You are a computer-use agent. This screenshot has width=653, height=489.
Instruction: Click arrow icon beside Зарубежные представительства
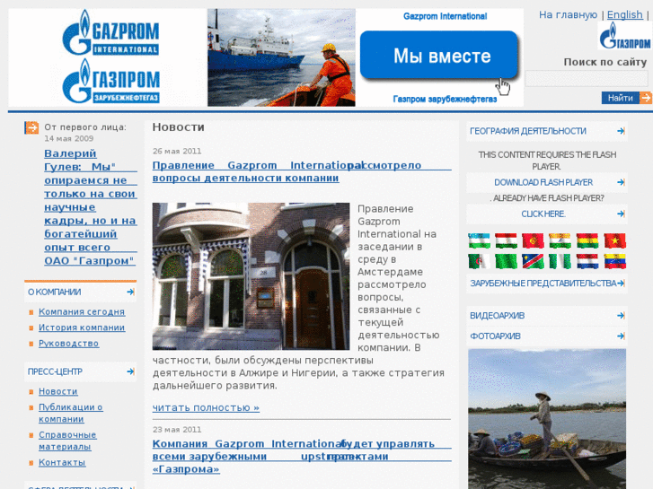pos(621,284)
